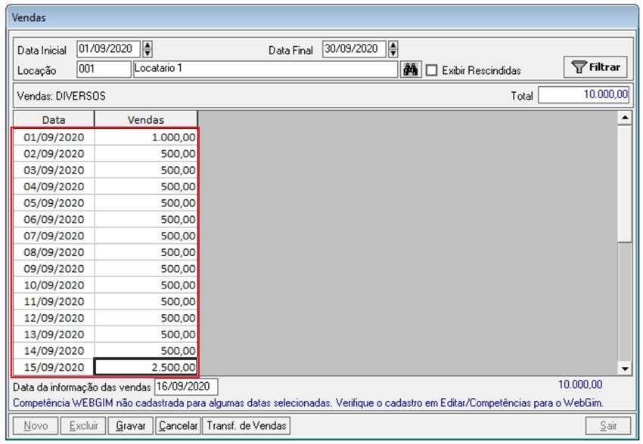Select the Data column header

tap(54, 119)
